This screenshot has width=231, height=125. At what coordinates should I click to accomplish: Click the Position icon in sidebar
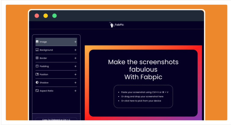click(x=37, y=74)
